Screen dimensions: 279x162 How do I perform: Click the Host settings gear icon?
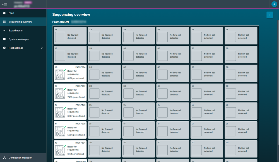coord(4,48)
